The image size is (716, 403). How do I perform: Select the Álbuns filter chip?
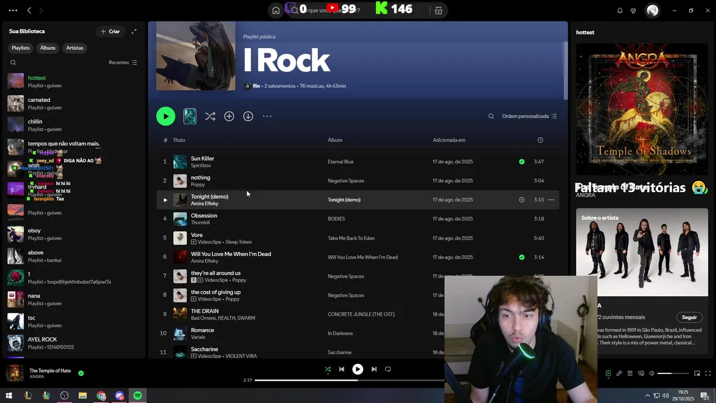(x=48, y=48)
